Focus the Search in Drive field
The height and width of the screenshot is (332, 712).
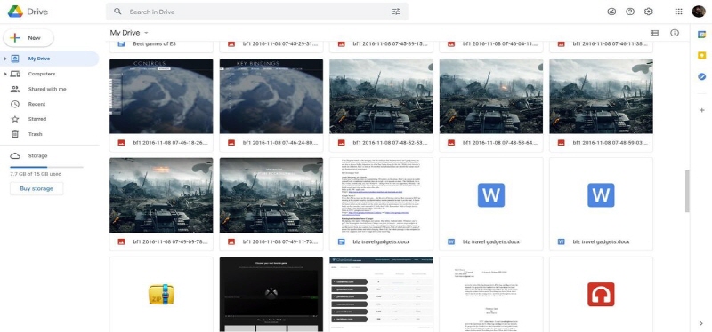257,12
